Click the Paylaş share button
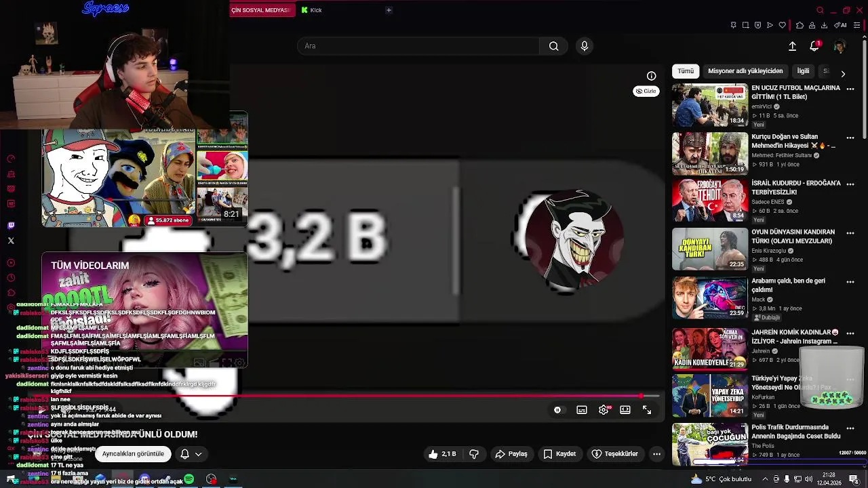868x488 pixels. [511, 454]
